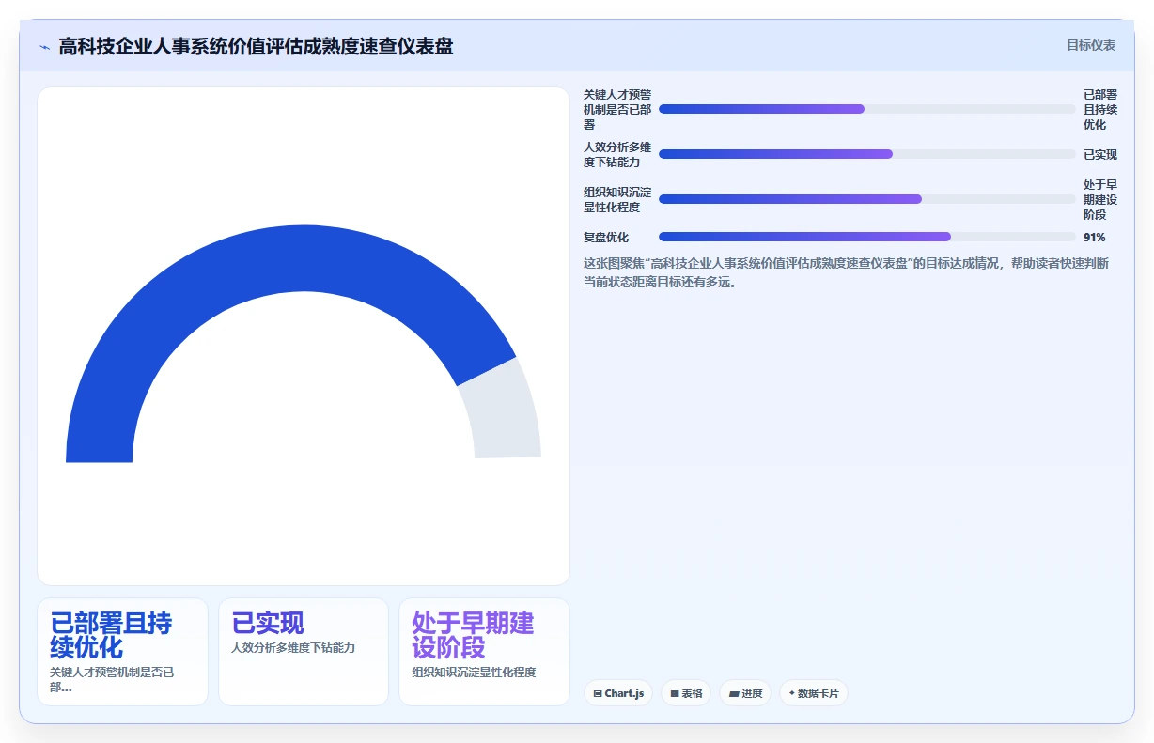1154x743 pixels.
Task: Click the 人效分析多维度下钻能力 row label
Action: pos(617,154)
